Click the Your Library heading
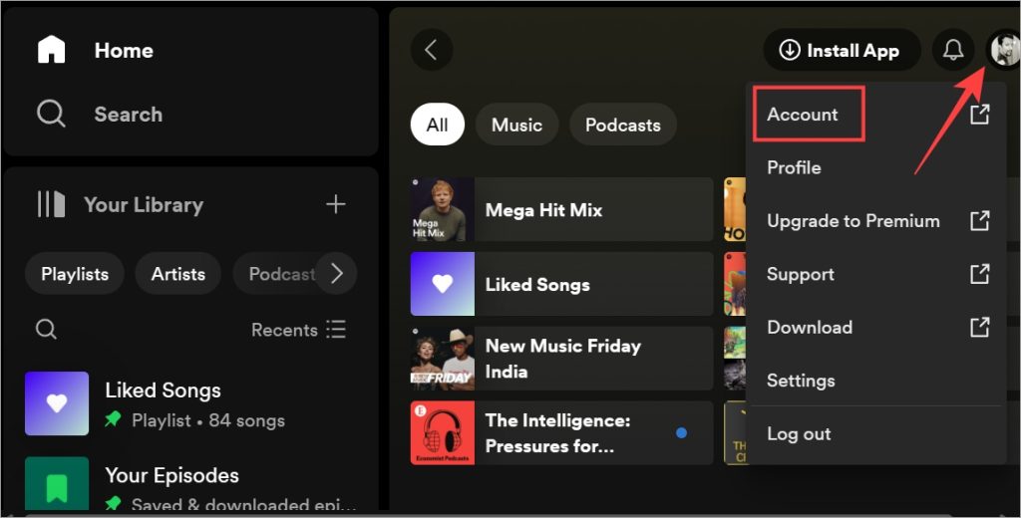1021x518 pixels. 144,205
